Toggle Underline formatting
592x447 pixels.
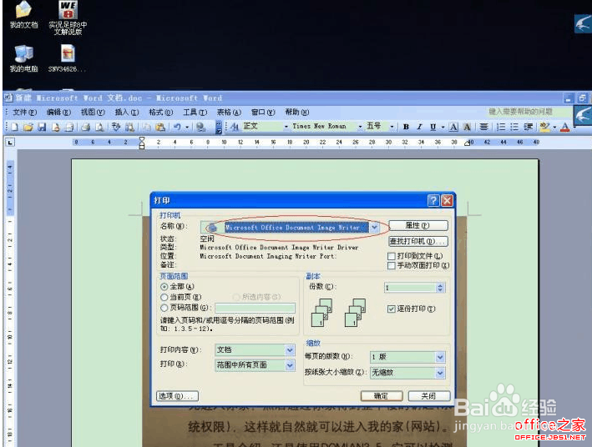(433, 127)
